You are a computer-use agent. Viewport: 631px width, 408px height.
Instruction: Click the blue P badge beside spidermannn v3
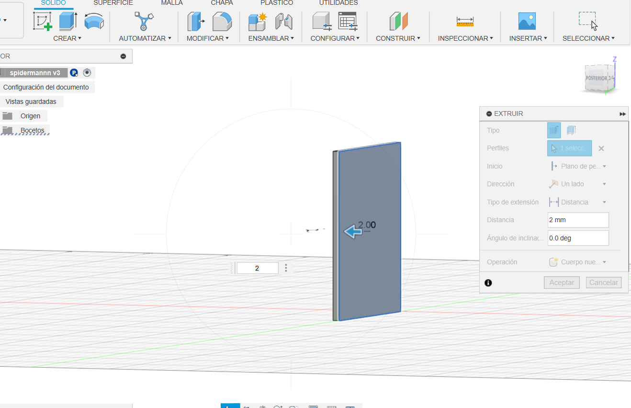click(74, 73)
